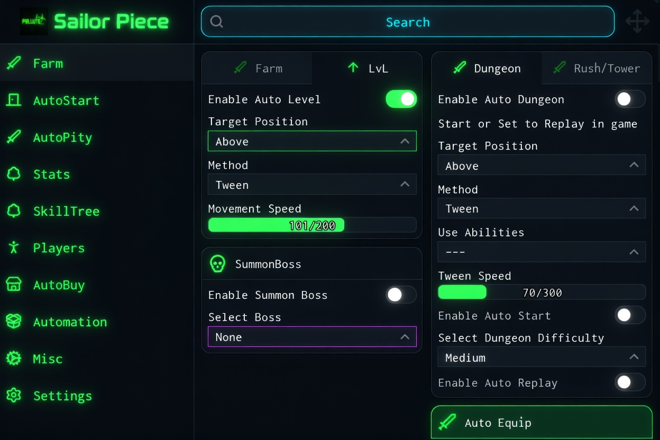The image size is (660, 440).
Task: Expand the Select Dungeon Difficulty dropdown
Action: point(542,357)
